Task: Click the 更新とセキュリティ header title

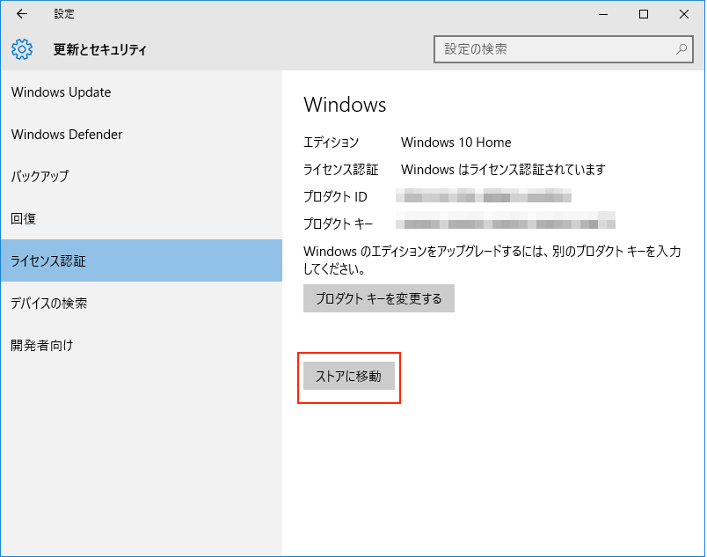Action: [x=100, y=50]
